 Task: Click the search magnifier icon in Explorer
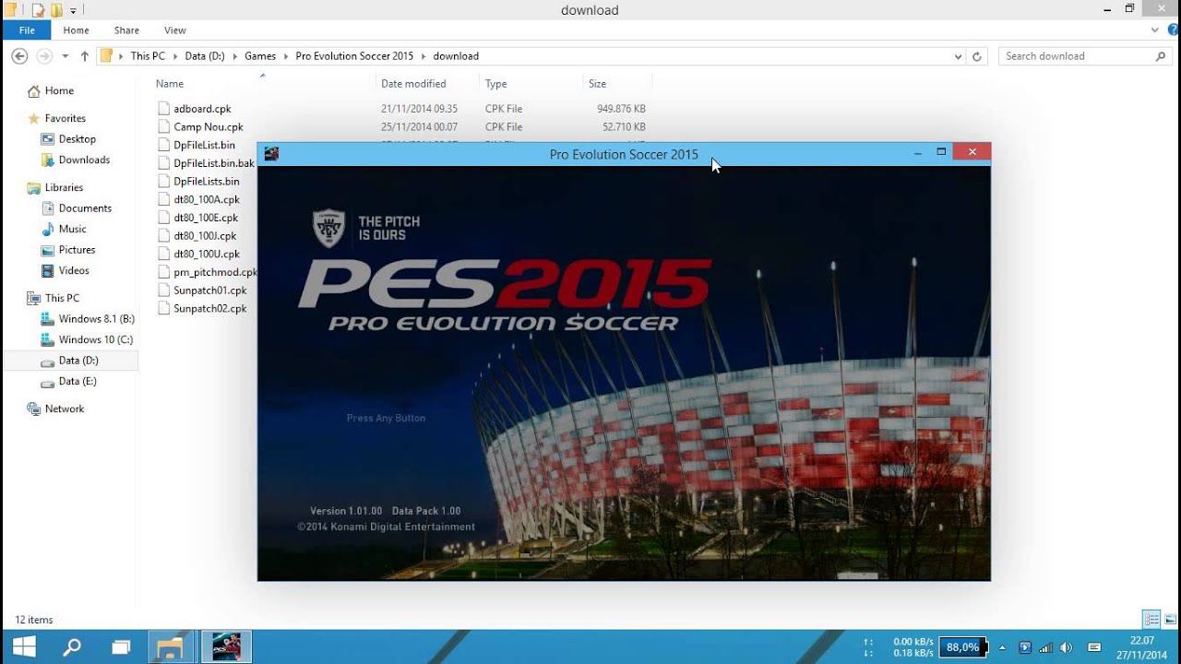[1162, 56]
